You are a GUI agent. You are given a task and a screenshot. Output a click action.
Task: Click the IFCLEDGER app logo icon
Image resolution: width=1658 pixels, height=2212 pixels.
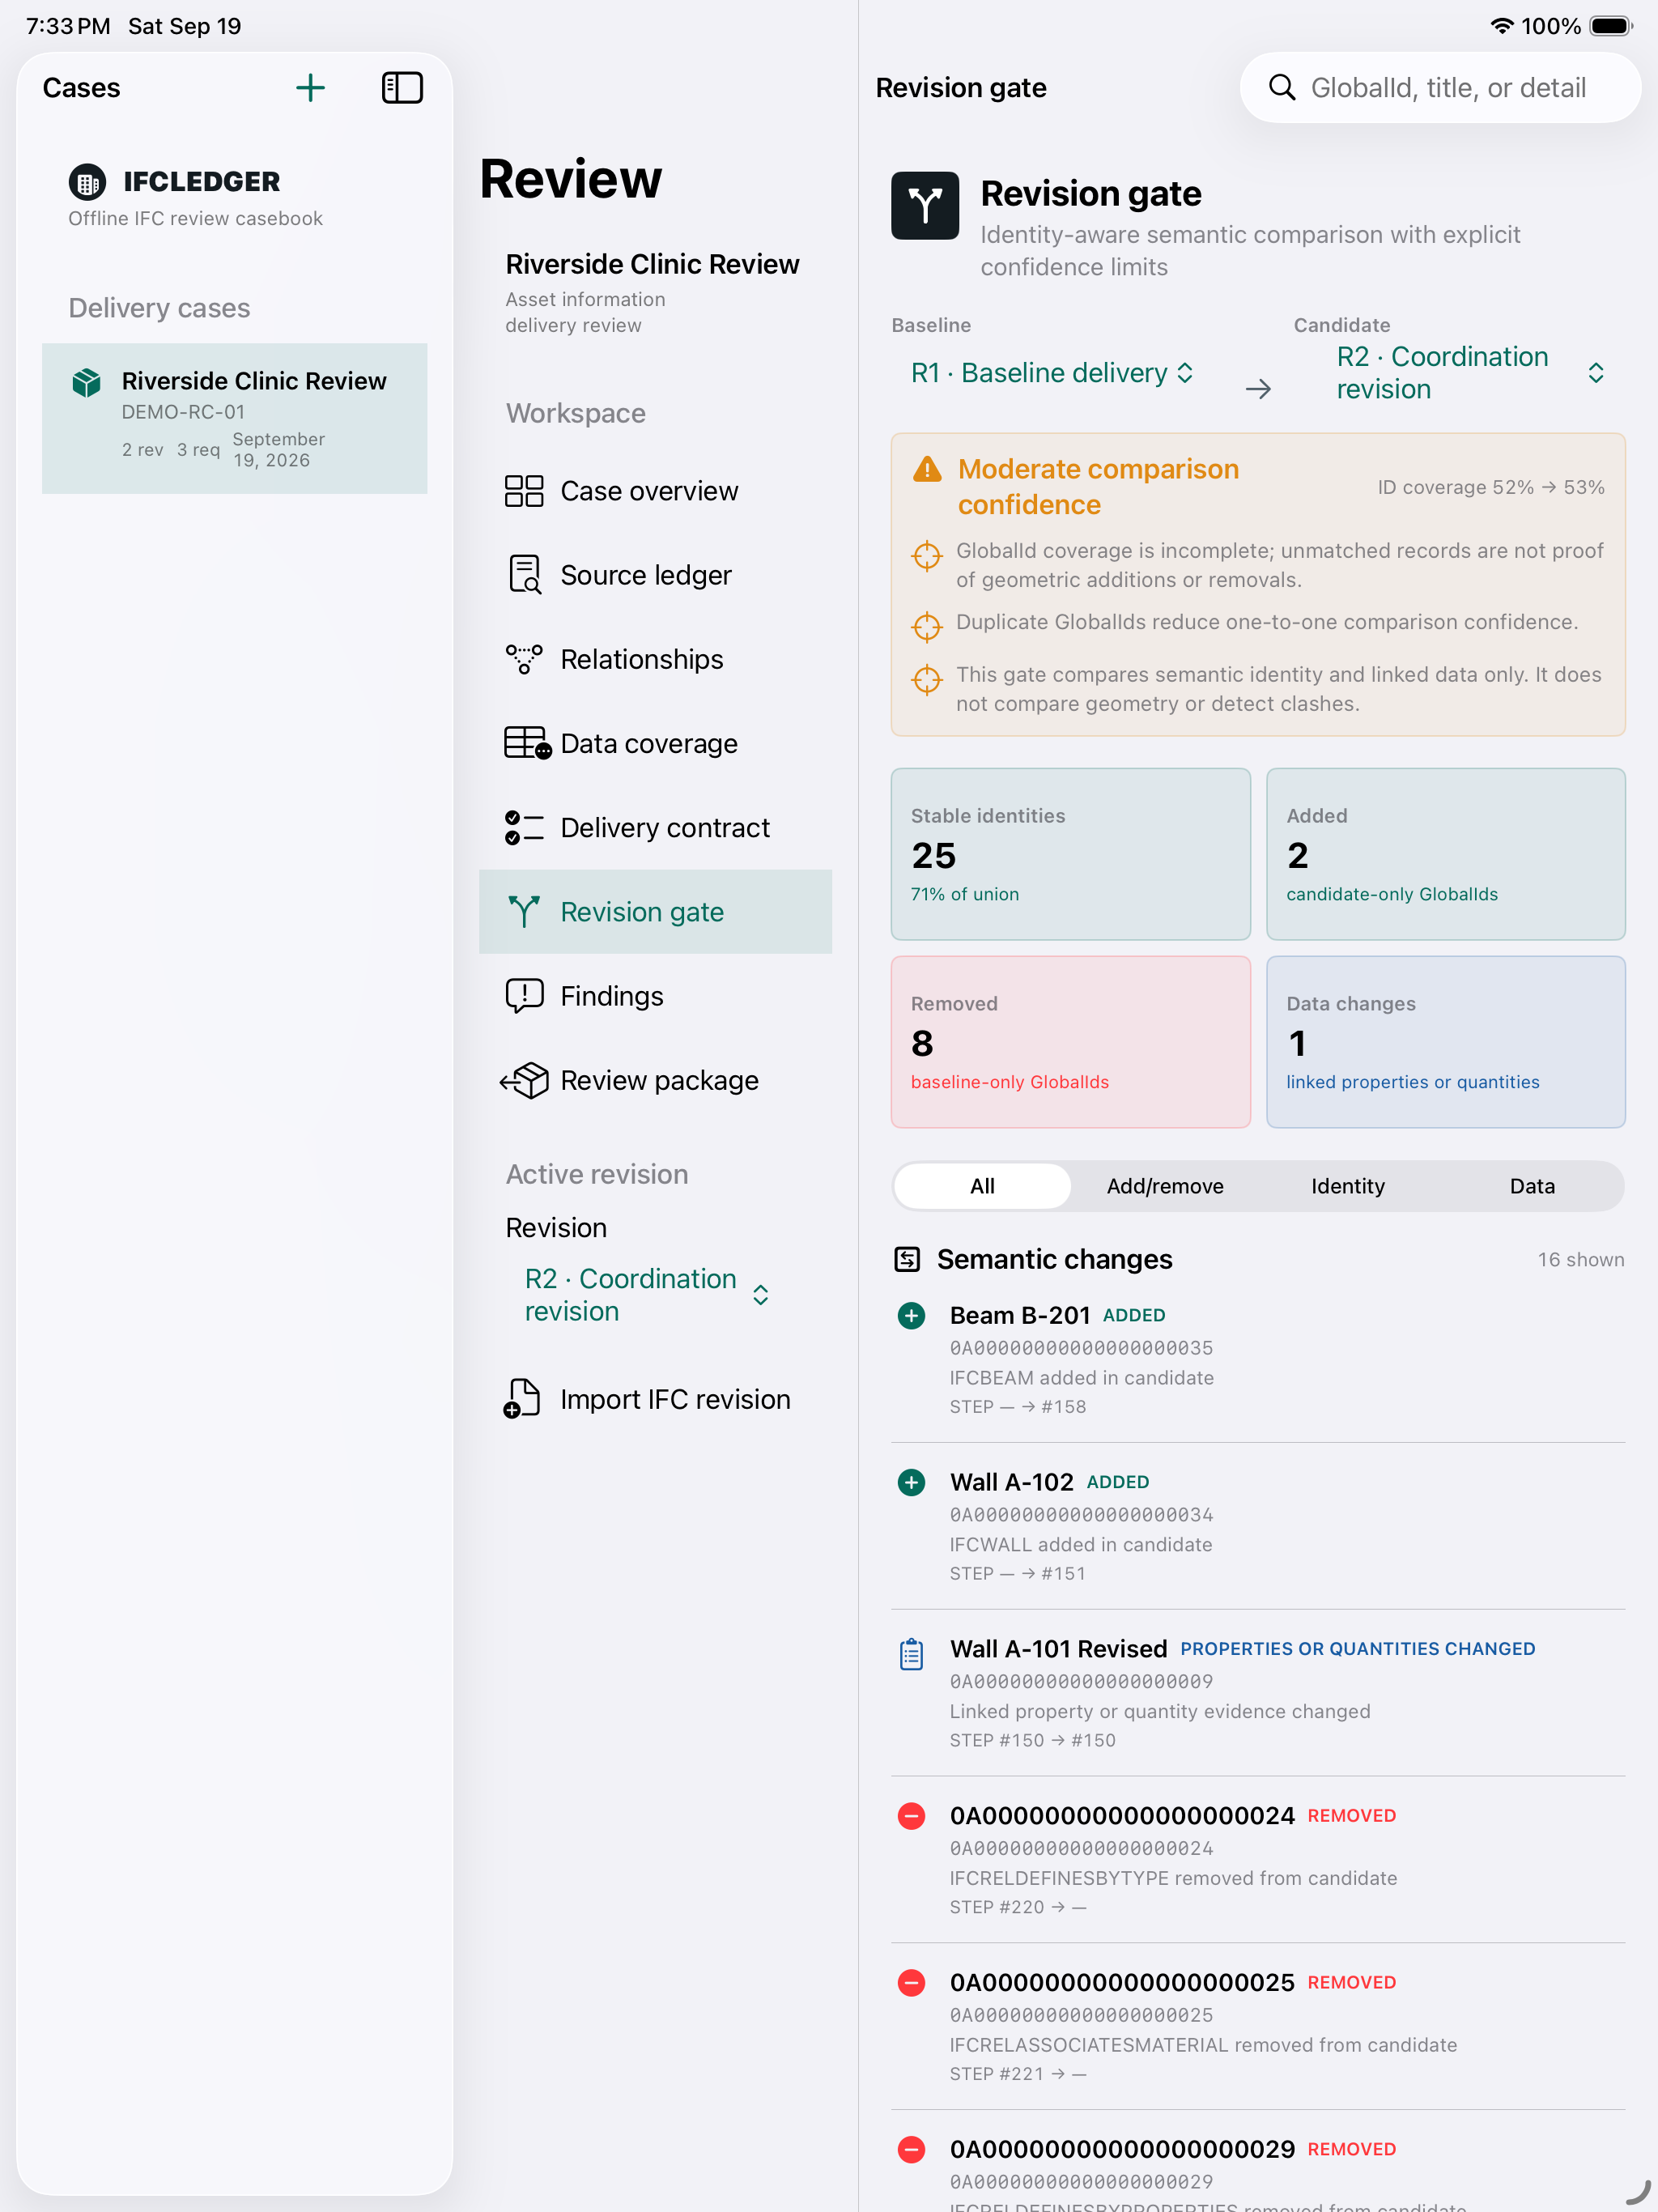[x=87, y=182]
